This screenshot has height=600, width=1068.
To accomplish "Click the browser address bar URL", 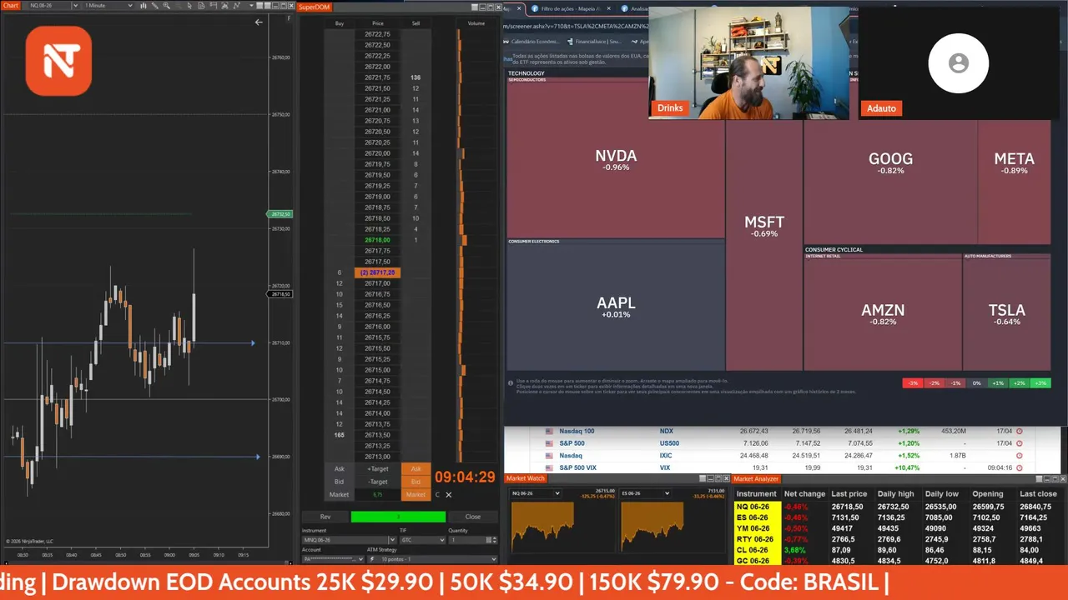I will coord(574,25).
